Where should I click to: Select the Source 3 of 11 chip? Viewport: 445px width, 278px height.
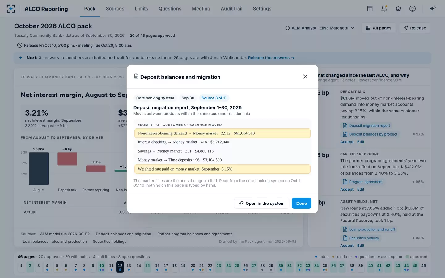tap(214, 98)
